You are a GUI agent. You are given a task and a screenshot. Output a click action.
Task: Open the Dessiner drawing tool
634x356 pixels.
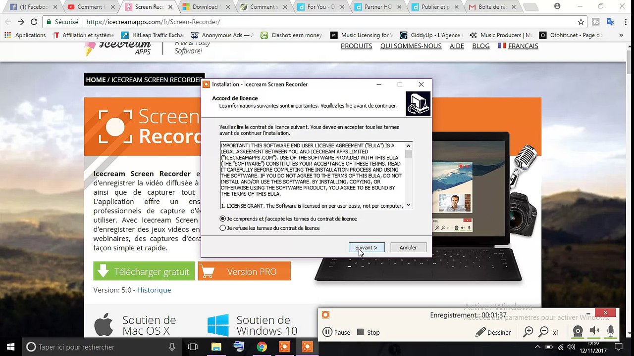point(493,332)
